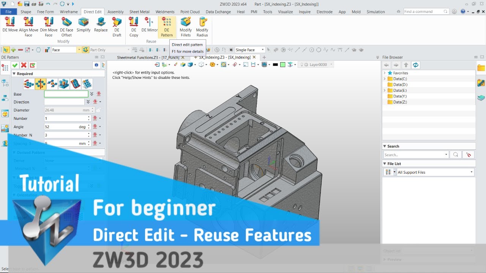Viewport: 486px width, 273px height.
Task: Click the DE Copy tool
Action: [134, 27]
